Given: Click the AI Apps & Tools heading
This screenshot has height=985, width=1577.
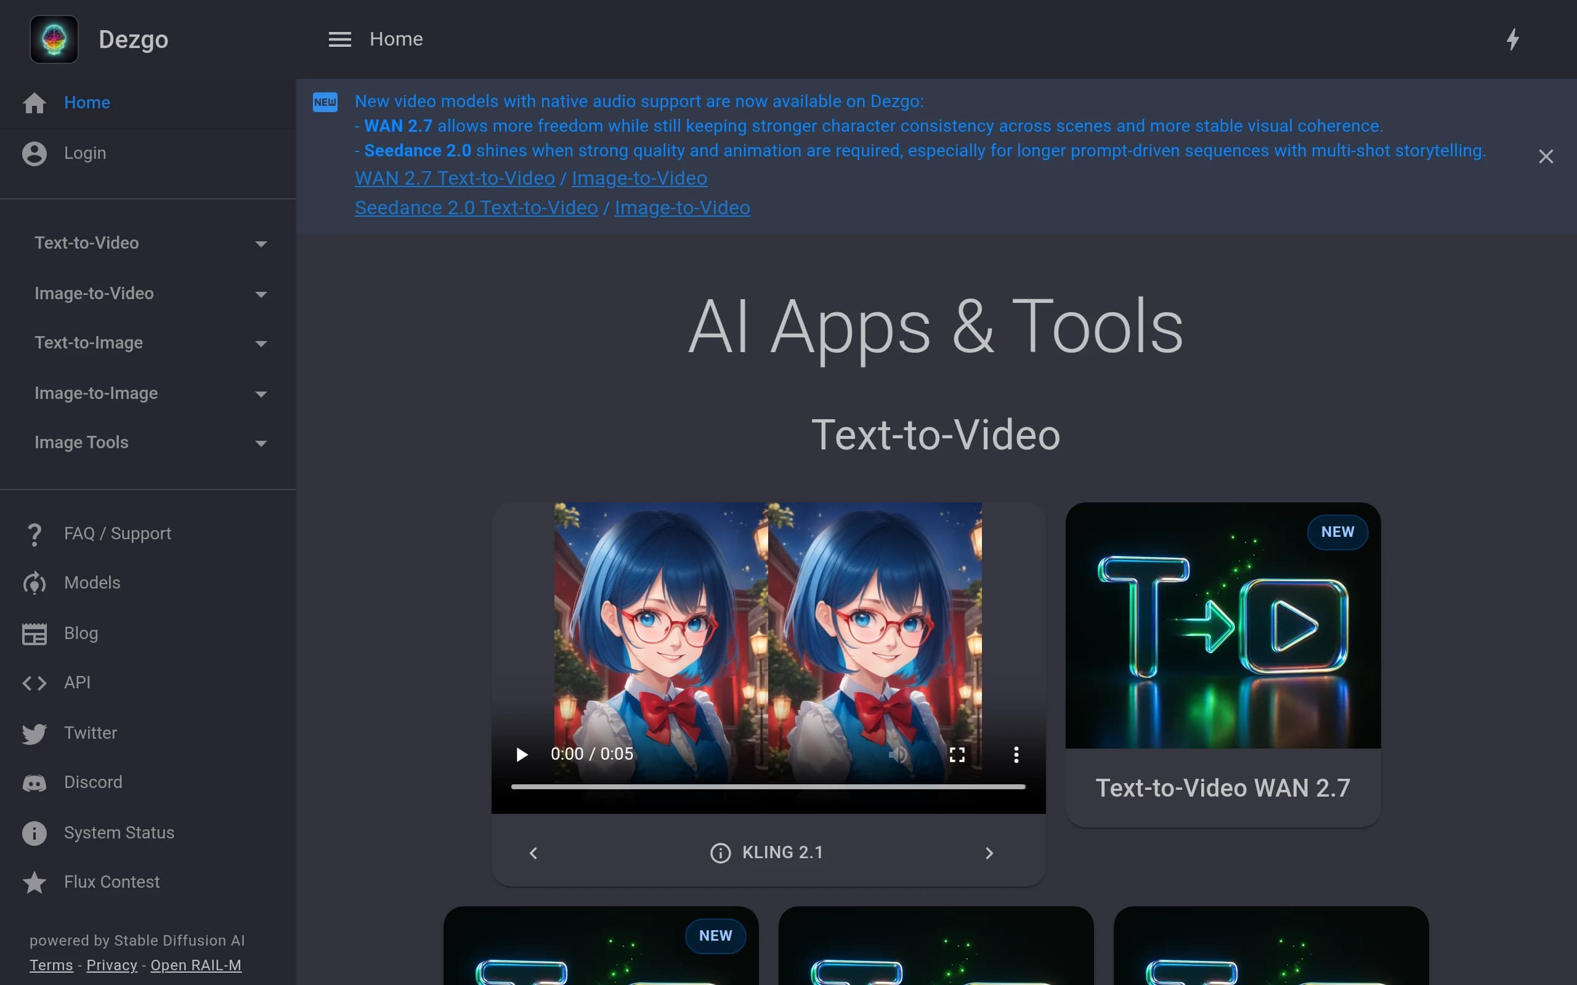Looking at the screenshot, I should point(936,327).
